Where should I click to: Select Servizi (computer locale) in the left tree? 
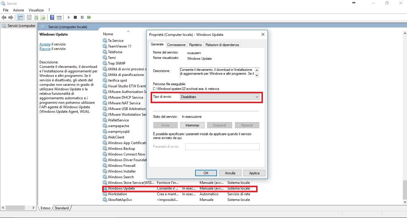(19, 26)
